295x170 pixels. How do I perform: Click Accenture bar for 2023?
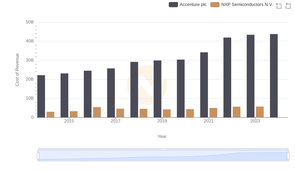tap(251, 76)
